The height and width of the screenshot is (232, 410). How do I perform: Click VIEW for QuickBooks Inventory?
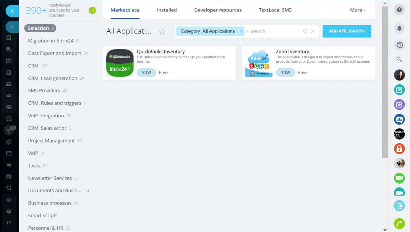coord(146,73)
